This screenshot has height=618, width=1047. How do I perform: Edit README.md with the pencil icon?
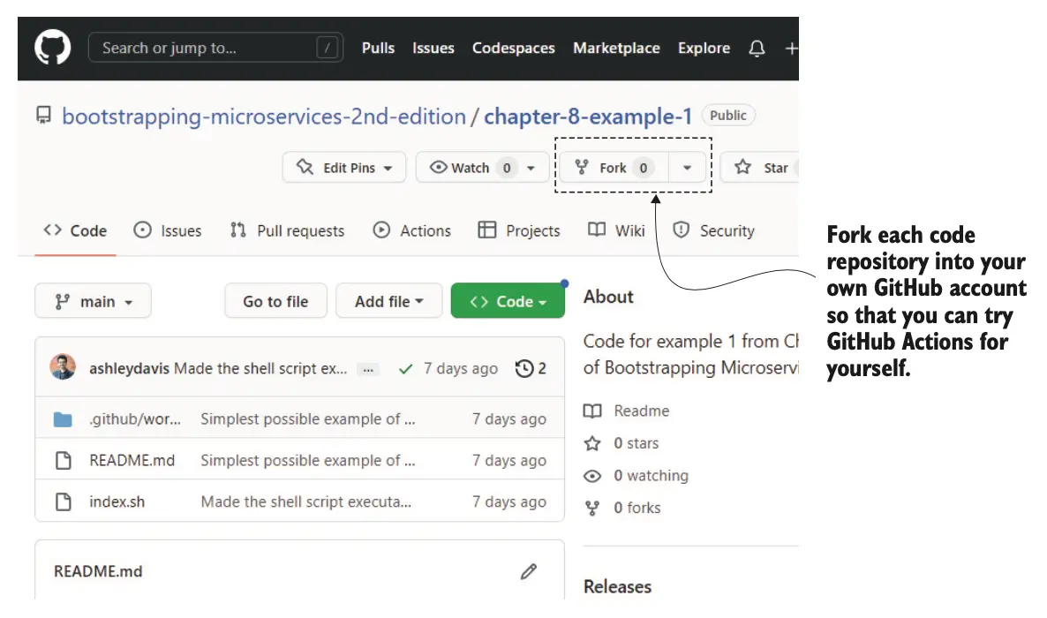point(529,571)
